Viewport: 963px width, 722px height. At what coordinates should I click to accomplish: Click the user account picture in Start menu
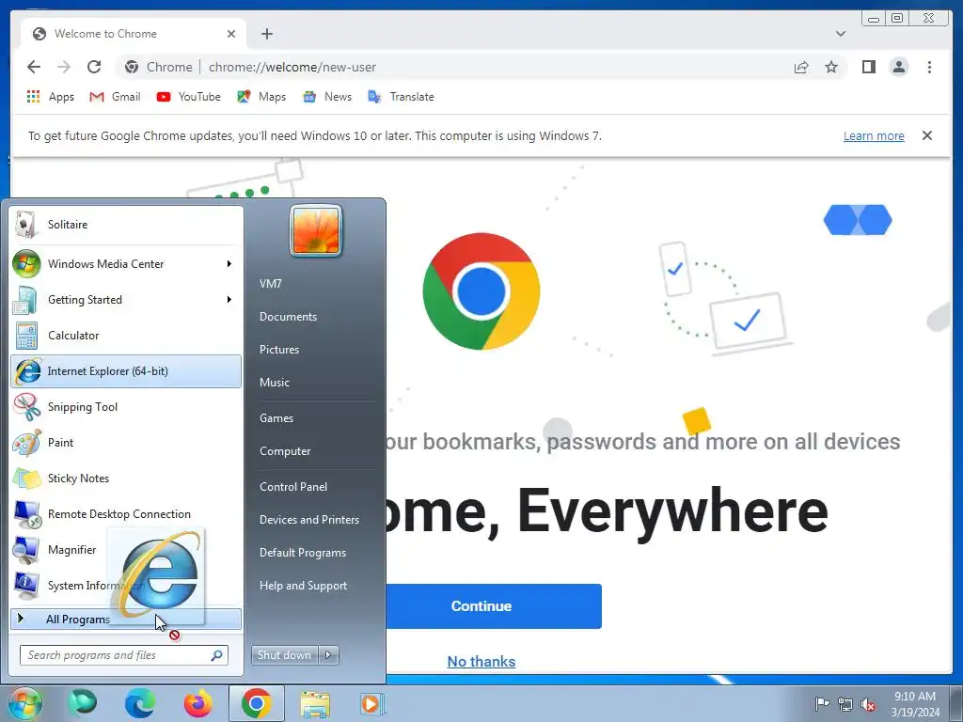316,231
